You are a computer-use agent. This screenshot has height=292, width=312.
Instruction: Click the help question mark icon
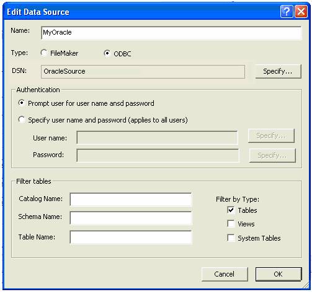[287, 12]
